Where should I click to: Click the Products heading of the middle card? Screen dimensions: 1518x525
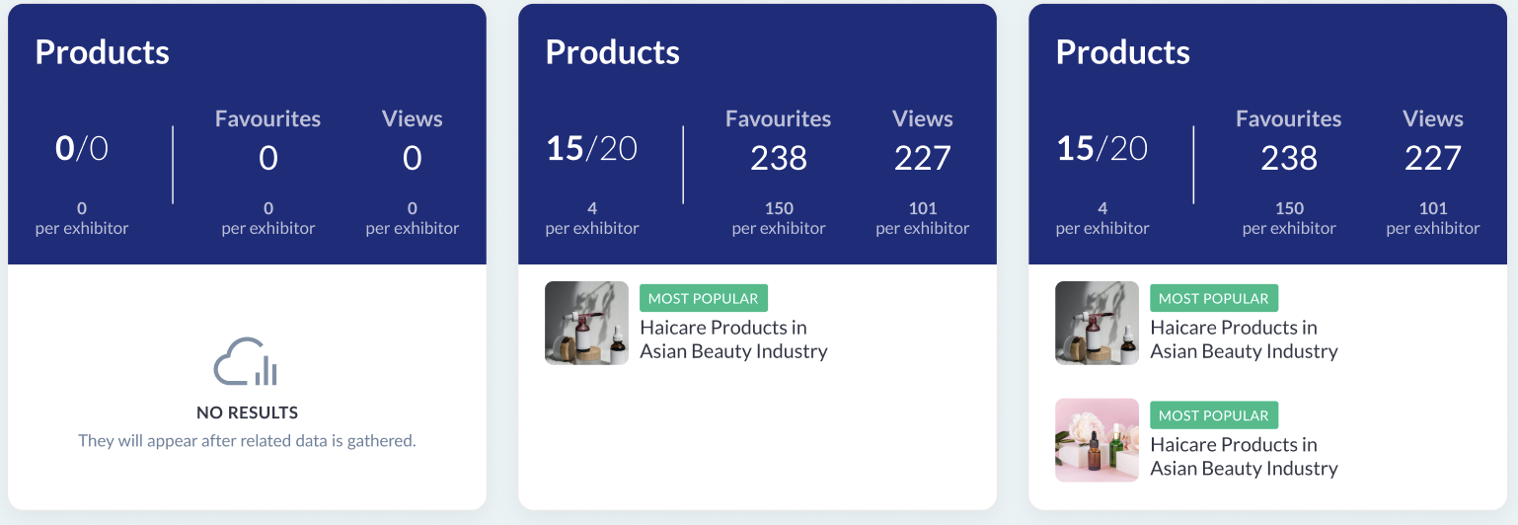612,52
